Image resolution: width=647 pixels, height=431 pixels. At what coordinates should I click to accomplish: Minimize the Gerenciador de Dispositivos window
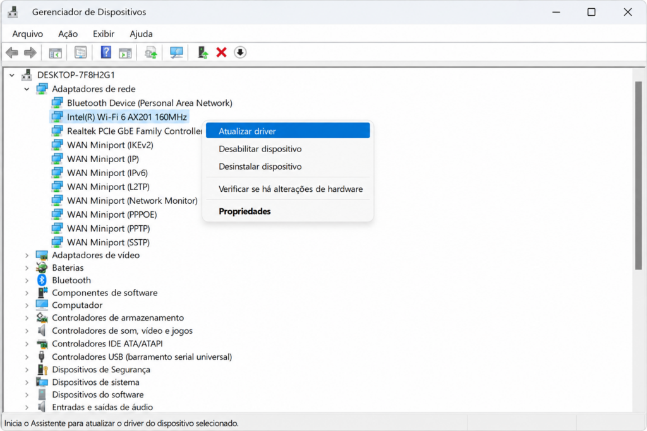pos(556,12)
